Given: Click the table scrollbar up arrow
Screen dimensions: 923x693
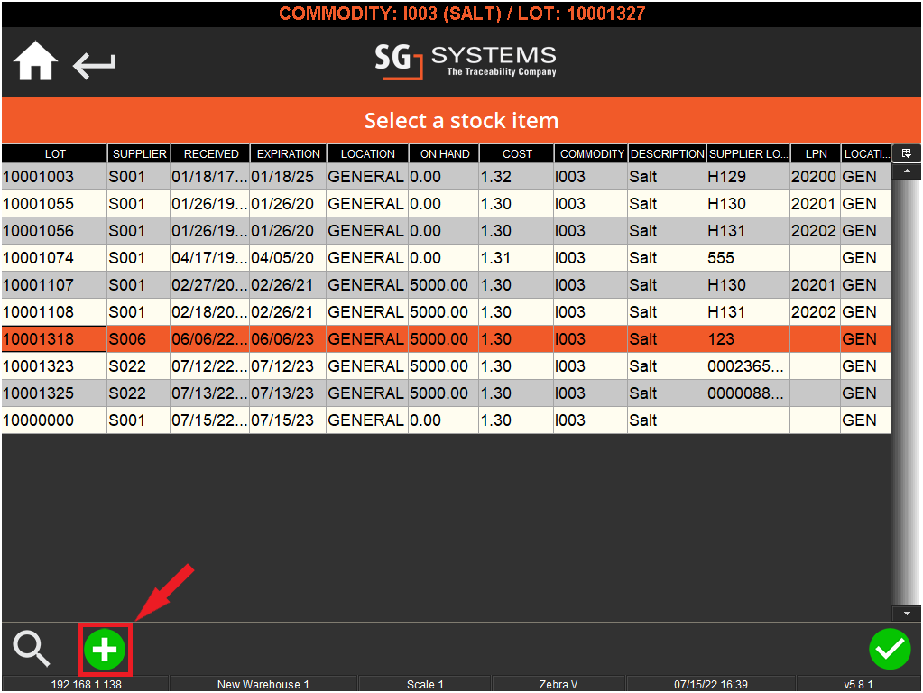Looking at the screenshot, I should click(907, 171).
